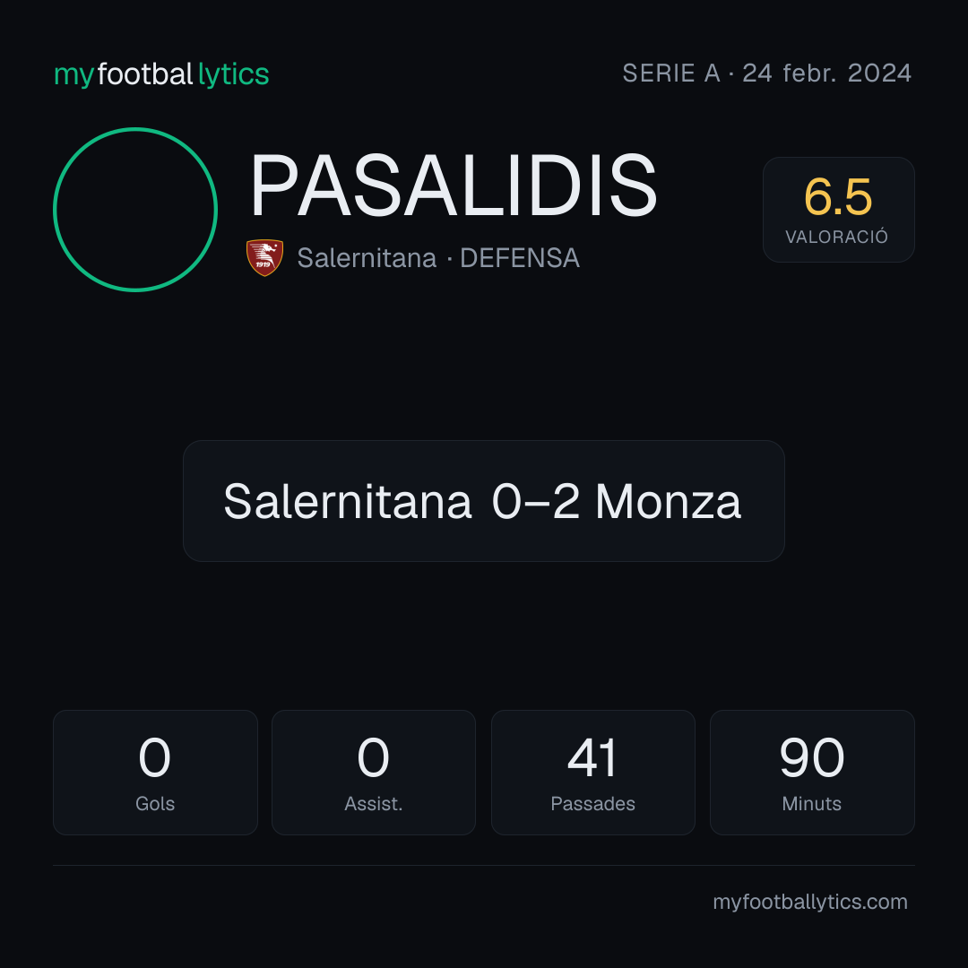Click the Salernitana club crest icon
The image size is (968, 968).
264,257
